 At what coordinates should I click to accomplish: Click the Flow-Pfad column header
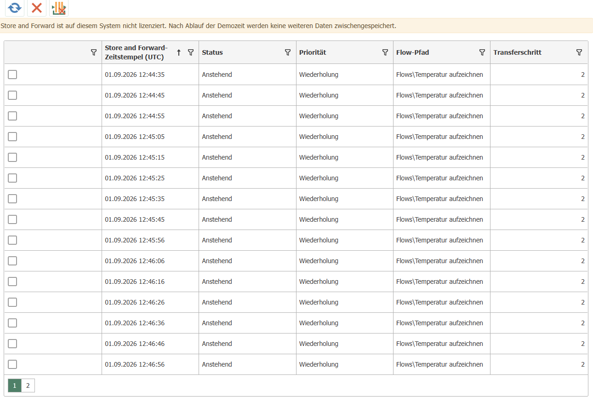[413, 52]
